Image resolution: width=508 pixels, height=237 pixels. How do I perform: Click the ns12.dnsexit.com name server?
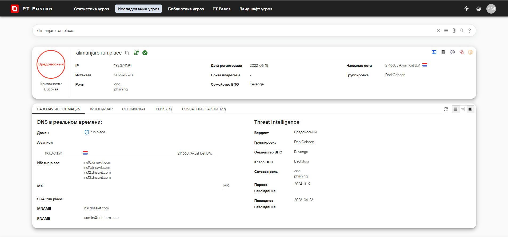click(x=97, y=172)
